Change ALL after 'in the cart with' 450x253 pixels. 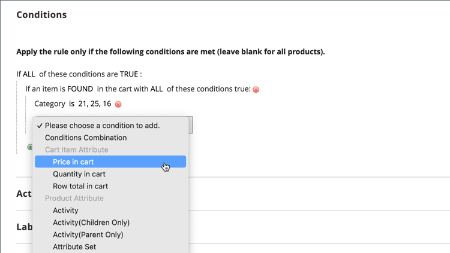157,89
